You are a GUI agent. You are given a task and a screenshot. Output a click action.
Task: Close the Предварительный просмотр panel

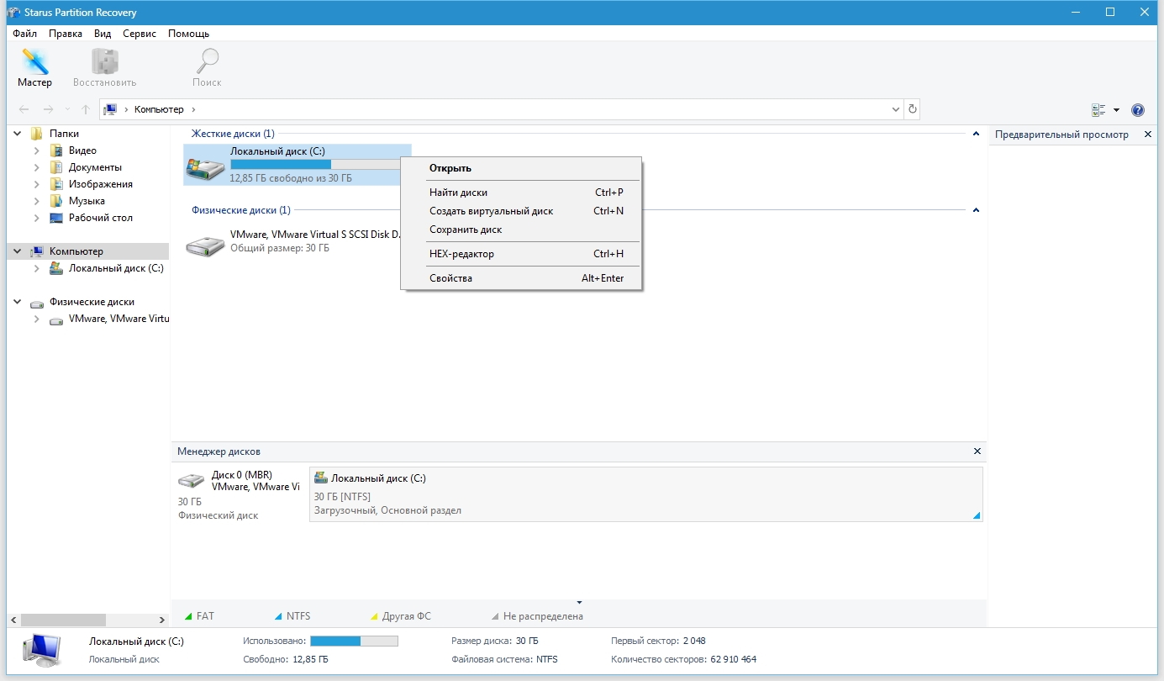tap(1148, 135)
